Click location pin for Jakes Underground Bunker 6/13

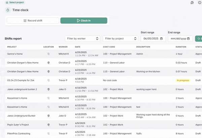click(x=48, y=116)
